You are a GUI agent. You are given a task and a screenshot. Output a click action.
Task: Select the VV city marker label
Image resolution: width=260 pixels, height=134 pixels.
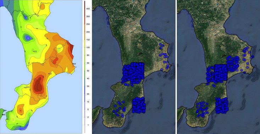pos(28,87)
